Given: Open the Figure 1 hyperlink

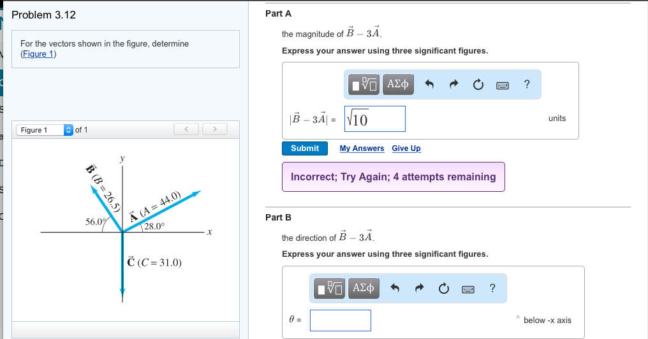Looking at the screenshot, I should pyautogui.click(x=38, y=54).
